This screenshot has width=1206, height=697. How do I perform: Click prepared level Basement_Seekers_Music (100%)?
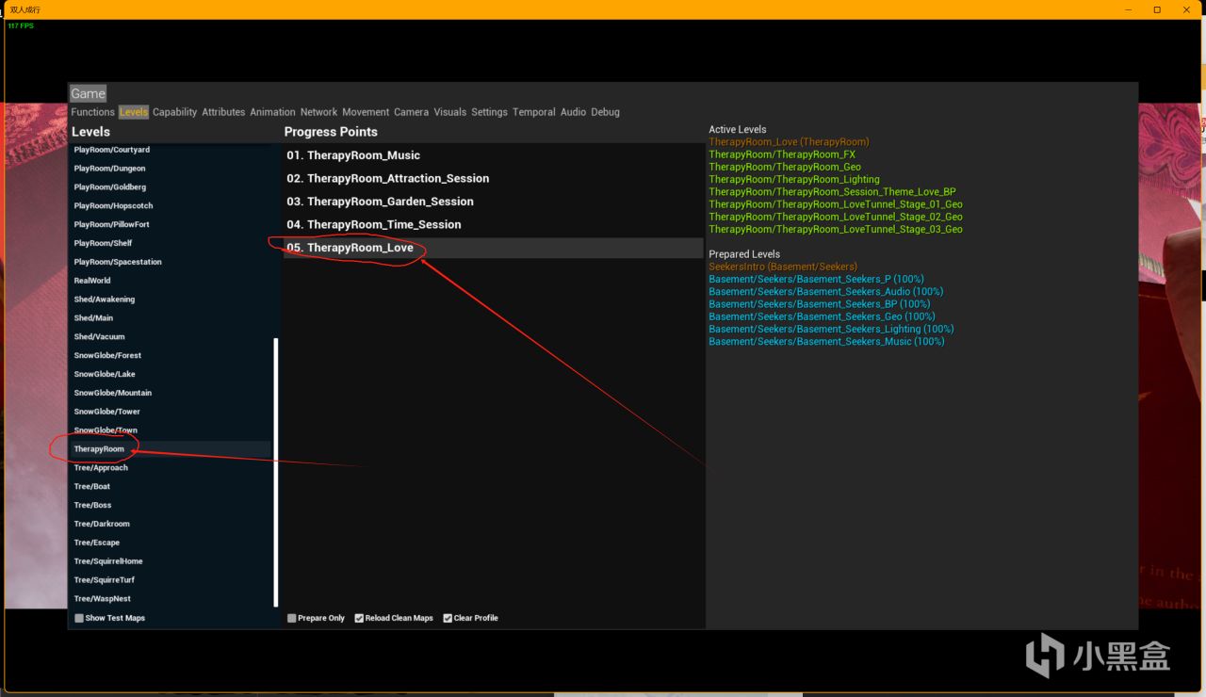826,342
